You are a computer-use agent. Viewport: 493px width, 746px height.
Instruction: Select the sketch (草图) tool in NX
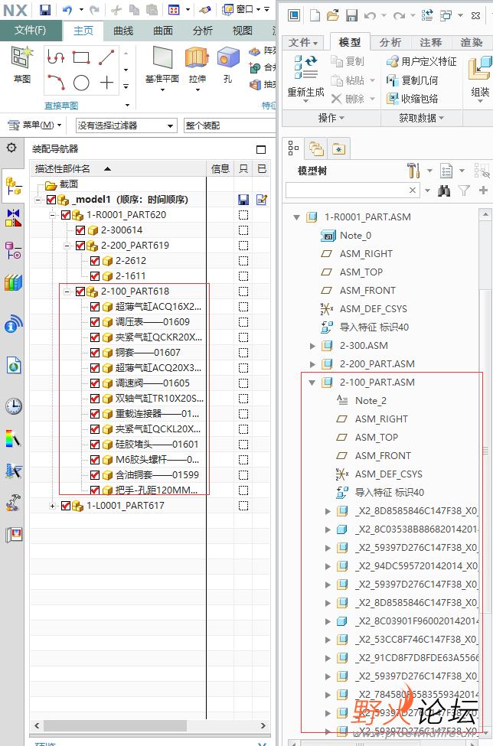click(x=22, y=64)
